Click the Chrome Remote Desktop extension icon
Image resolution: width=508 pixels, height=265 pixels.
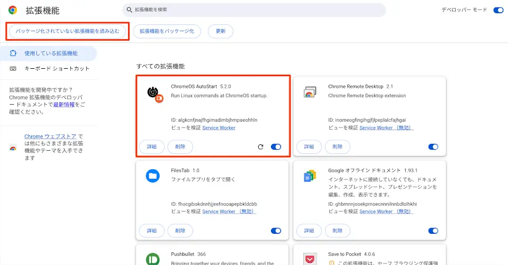tap(310, 93)
